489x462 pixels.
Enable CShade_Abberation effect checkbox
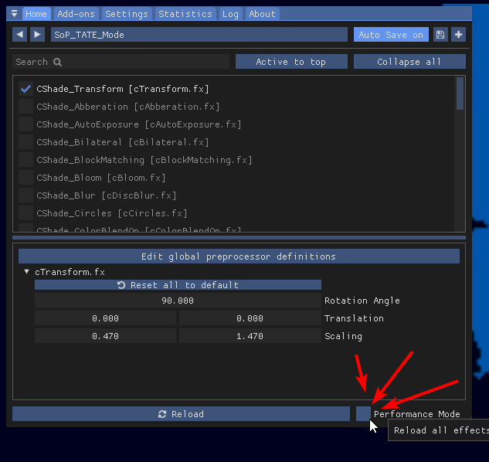tap(26, 107)
